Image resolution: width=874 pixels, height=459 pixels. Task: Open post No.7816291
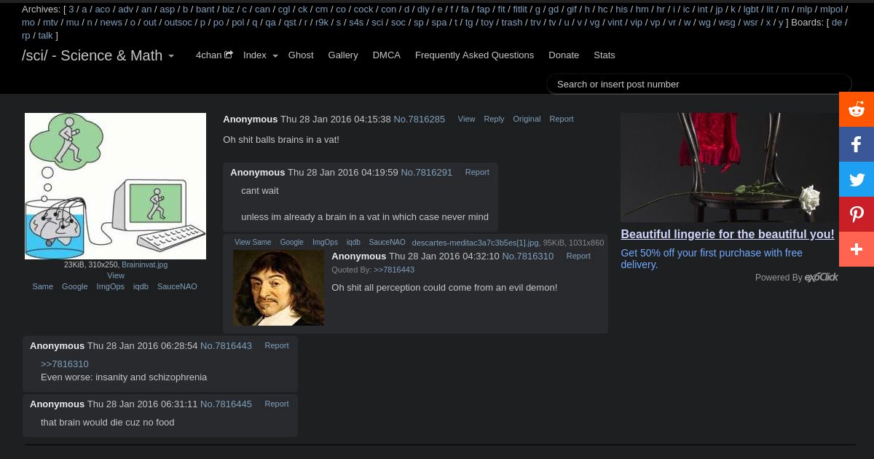426,172
